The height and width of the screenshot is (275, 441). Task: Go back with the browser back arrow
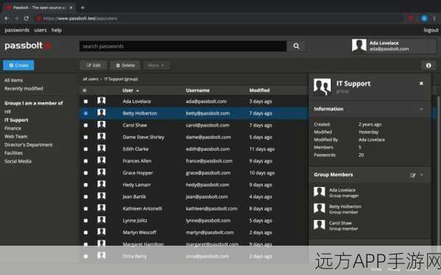click(7, 18)
